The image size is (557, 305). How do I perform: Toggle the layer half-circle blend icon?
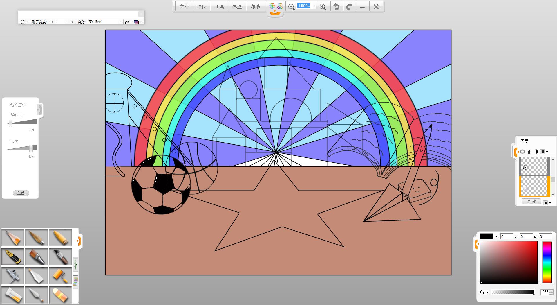point(536,152)
